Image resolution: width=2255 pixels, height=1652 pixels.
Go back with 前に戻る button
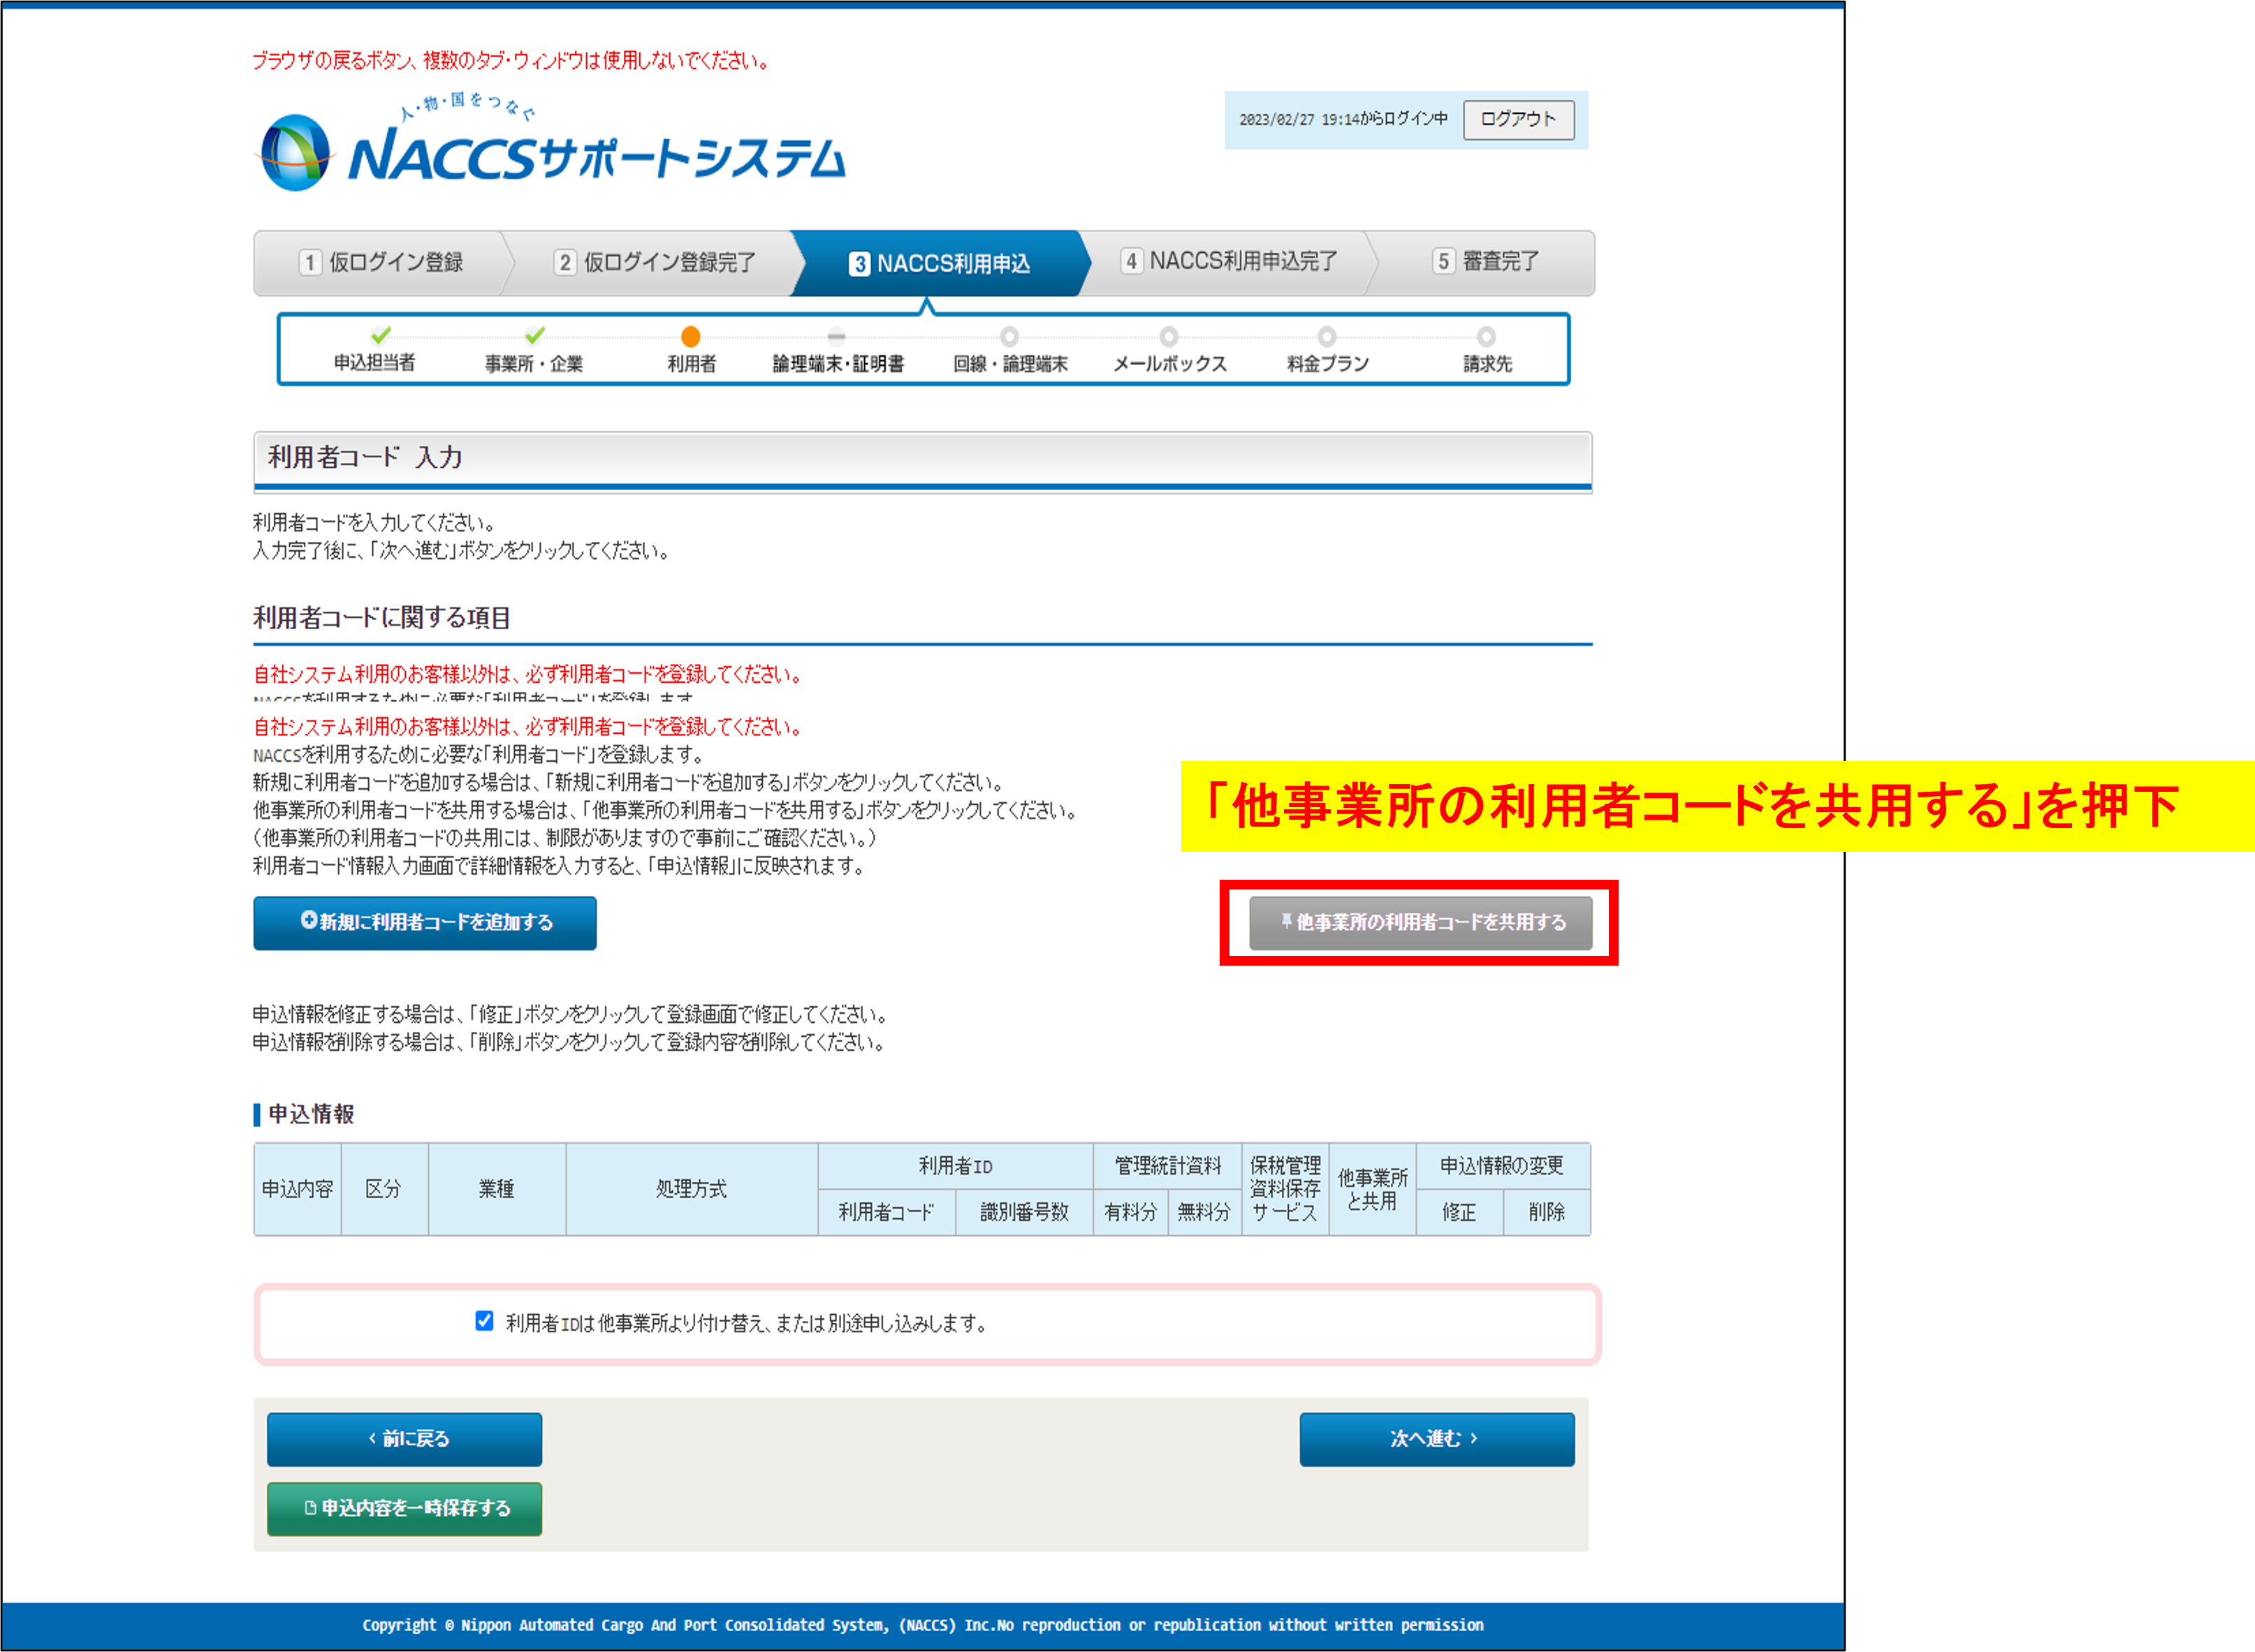tap(405, 1439)
